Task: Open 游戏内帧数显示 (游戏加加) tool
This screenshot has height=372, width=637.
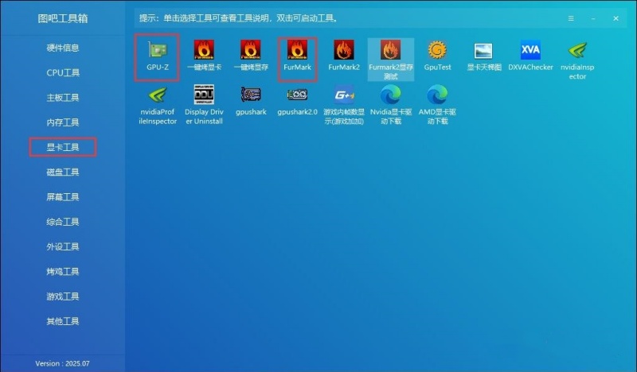Action: coord(344,105)
